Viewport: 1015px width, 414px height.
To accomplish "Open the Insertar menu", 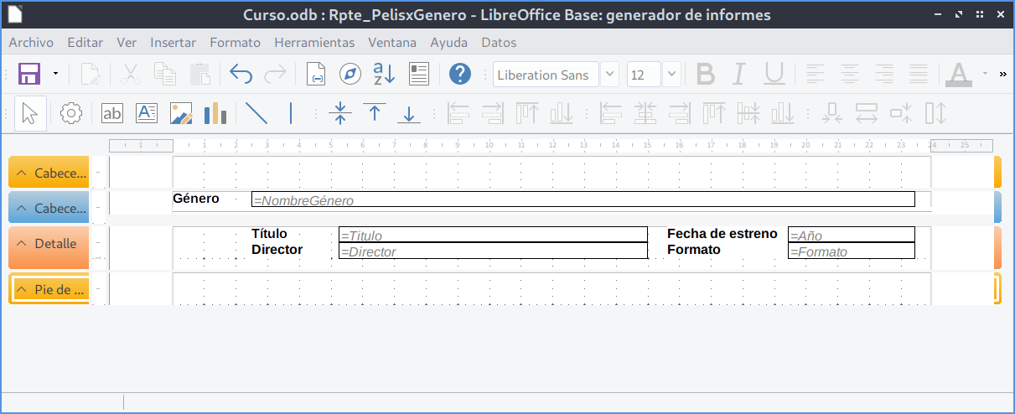I will 173,42.
